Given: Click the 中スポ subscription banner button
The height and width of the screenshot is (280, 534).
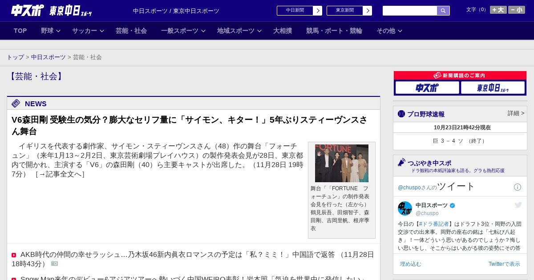Looking at the screenshot, I should tap(427, 88).
